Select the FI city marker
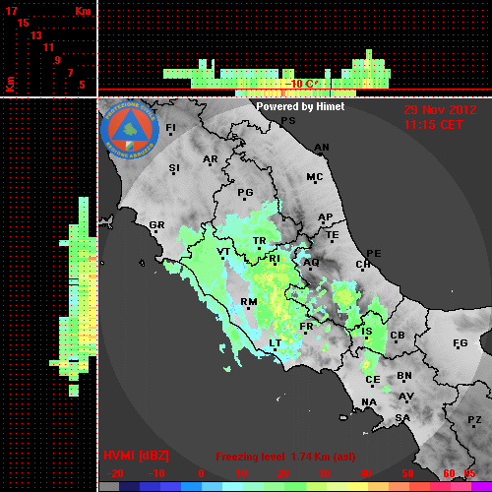Viewport: 492px width, 492px height. 170,134
